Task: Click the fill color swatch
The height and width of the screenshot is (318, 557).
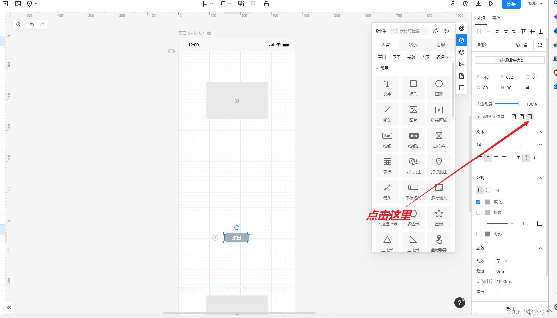Action: 488,202
